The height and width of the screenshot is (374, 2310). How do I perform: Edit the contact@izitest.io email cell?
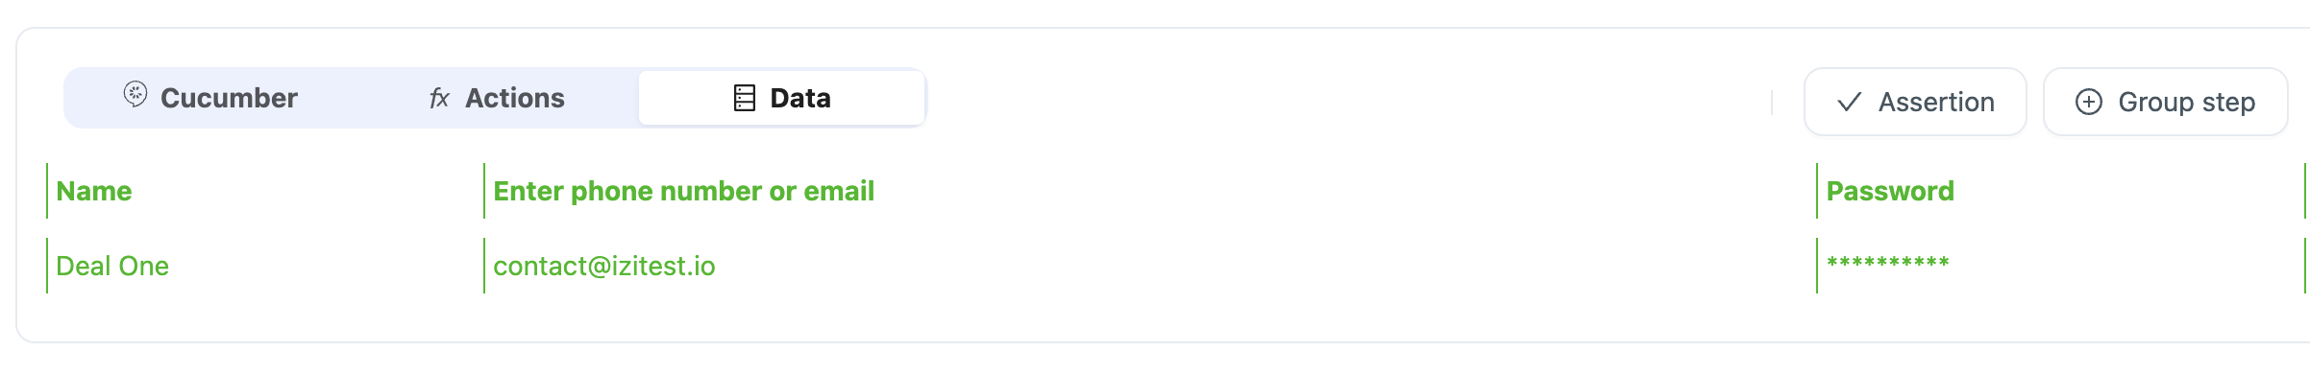tap(1150, 266)
